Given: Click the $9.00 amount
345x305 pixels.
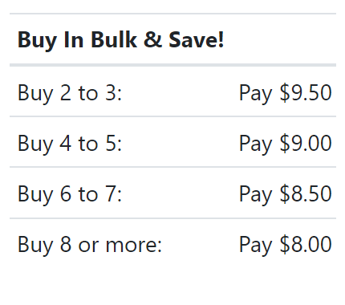Looking at the screenshot, I should coord(306,143).
